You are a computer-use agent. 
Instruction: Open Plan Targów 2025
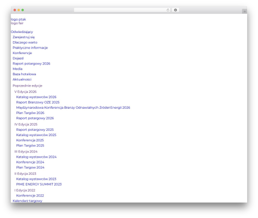(x=30, y=146)
